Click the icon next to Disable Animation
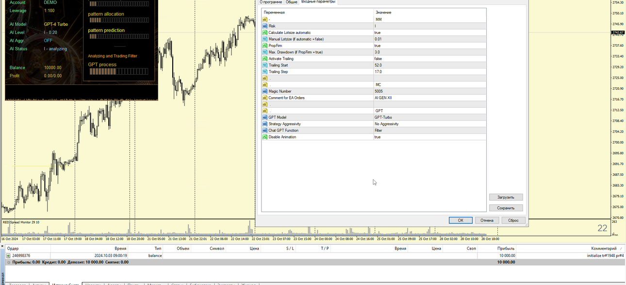 264,137
